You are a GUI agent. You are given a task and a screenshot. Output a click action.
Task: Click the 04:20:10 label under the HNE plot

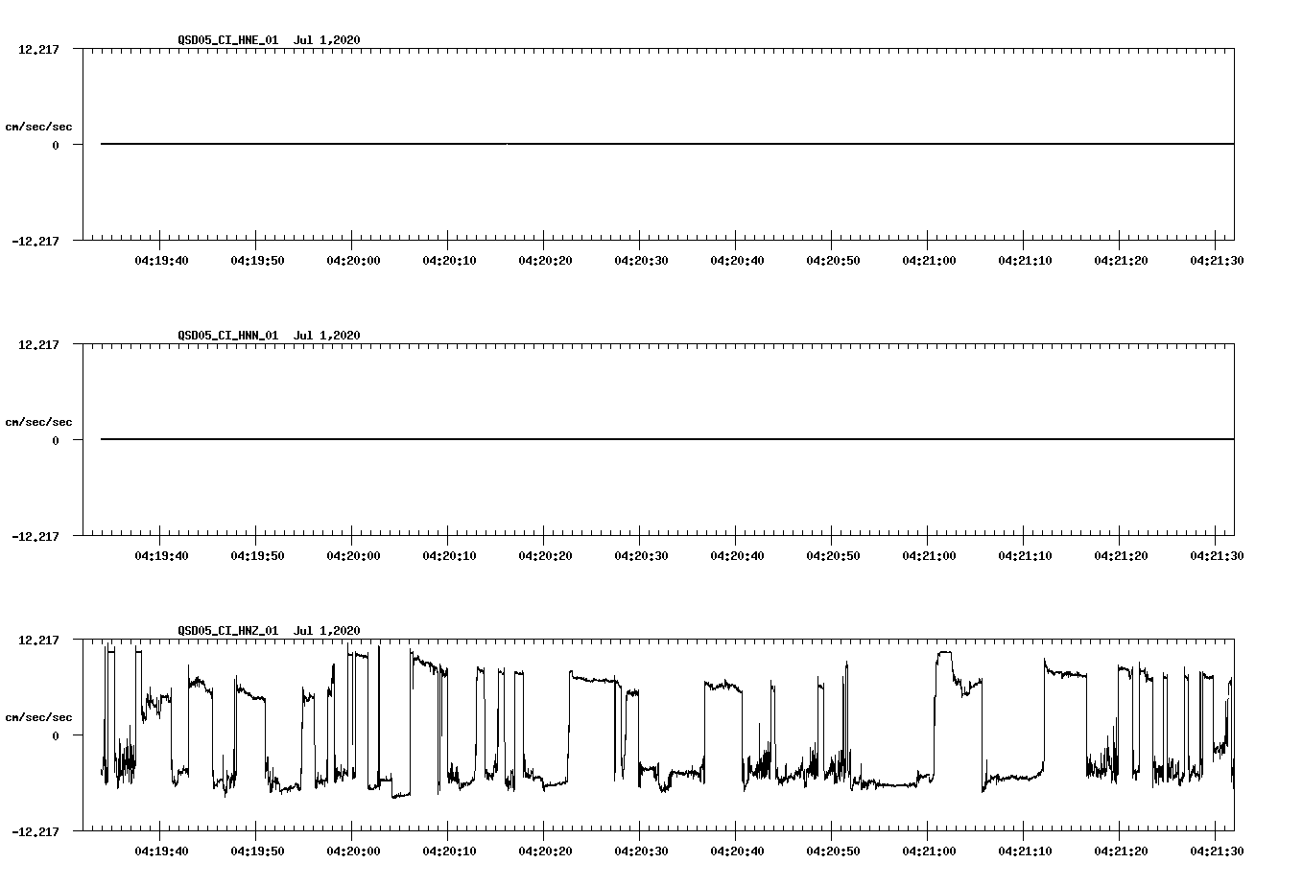click(x=449, y=260)
